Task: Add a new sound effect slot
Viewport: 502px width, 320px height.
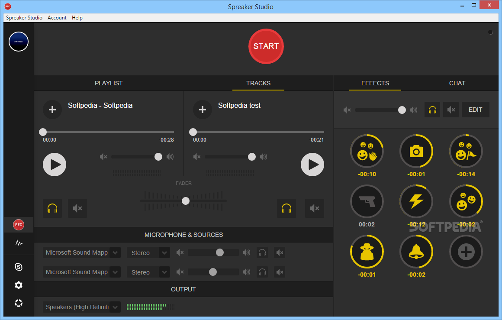Action: pyautogui.click(x=466, y=252)
